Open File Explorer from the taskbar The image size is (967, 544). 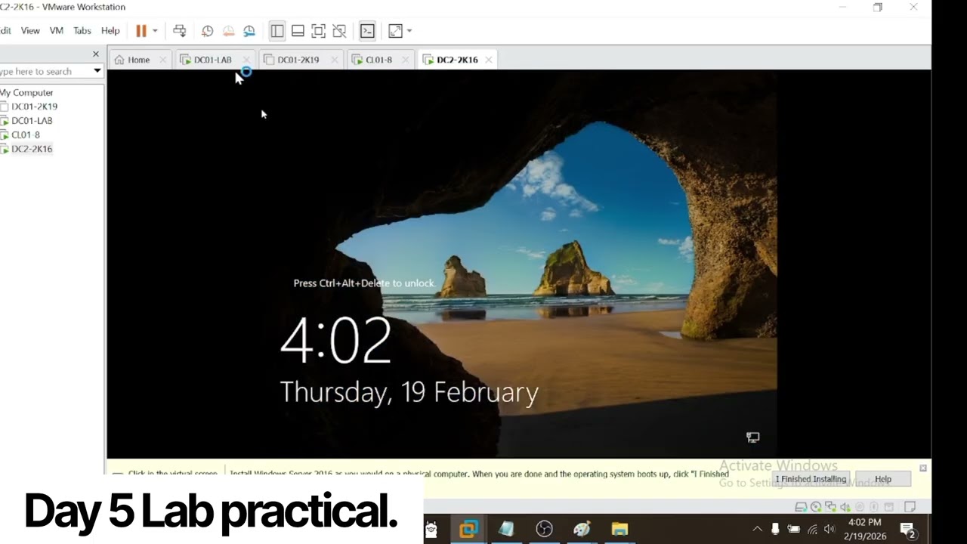(x=619, y=529)
